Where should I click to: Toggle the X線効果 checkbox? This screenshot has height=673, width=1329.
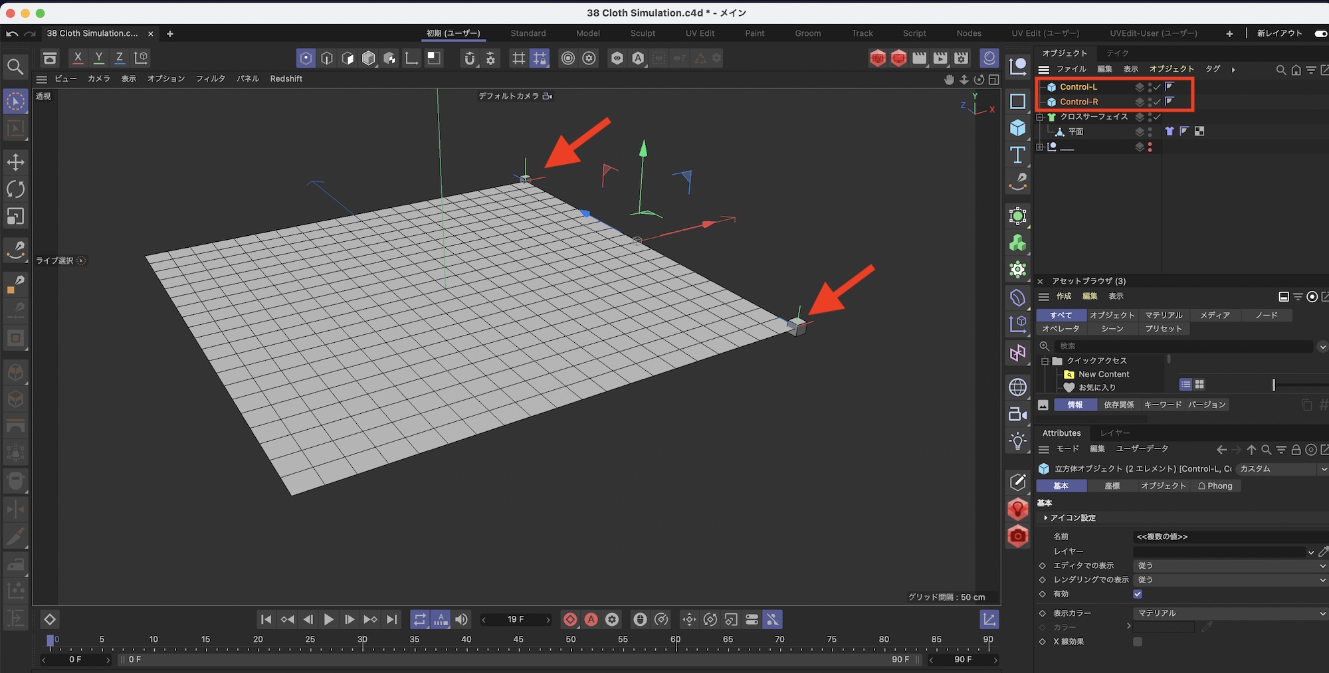(x=1138, y=642)
